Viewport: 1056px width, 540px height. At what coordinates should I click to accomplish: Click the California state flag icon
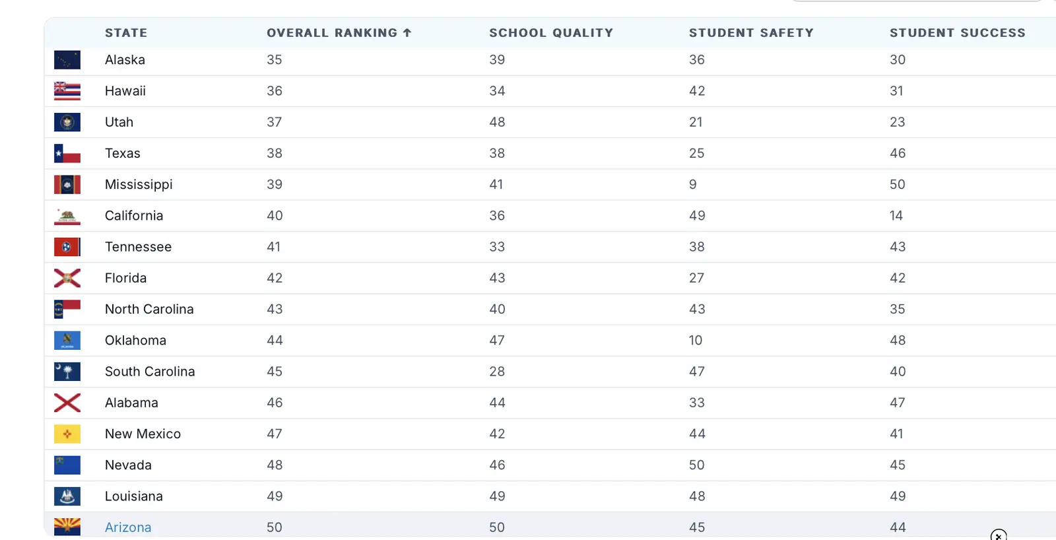67,216
